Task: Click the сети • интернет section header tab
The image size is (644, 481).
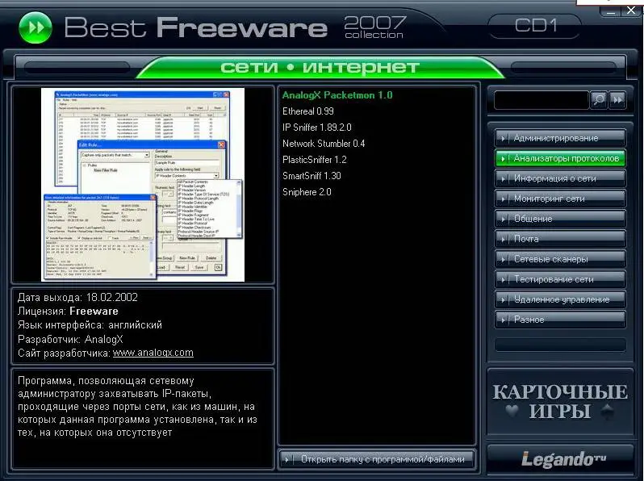Action: coord(320,67)
